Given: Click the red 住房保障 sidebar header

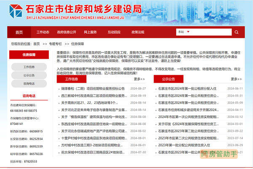Looking at the screenshot, I should (x=29, y=55).
